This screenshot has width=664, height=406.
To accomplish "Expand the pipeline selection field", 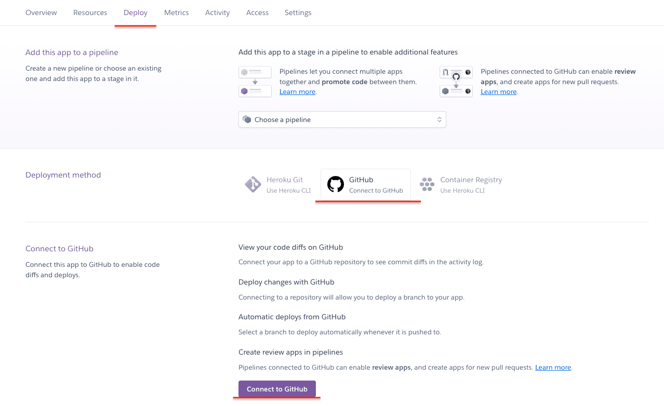I will point(342,119).
